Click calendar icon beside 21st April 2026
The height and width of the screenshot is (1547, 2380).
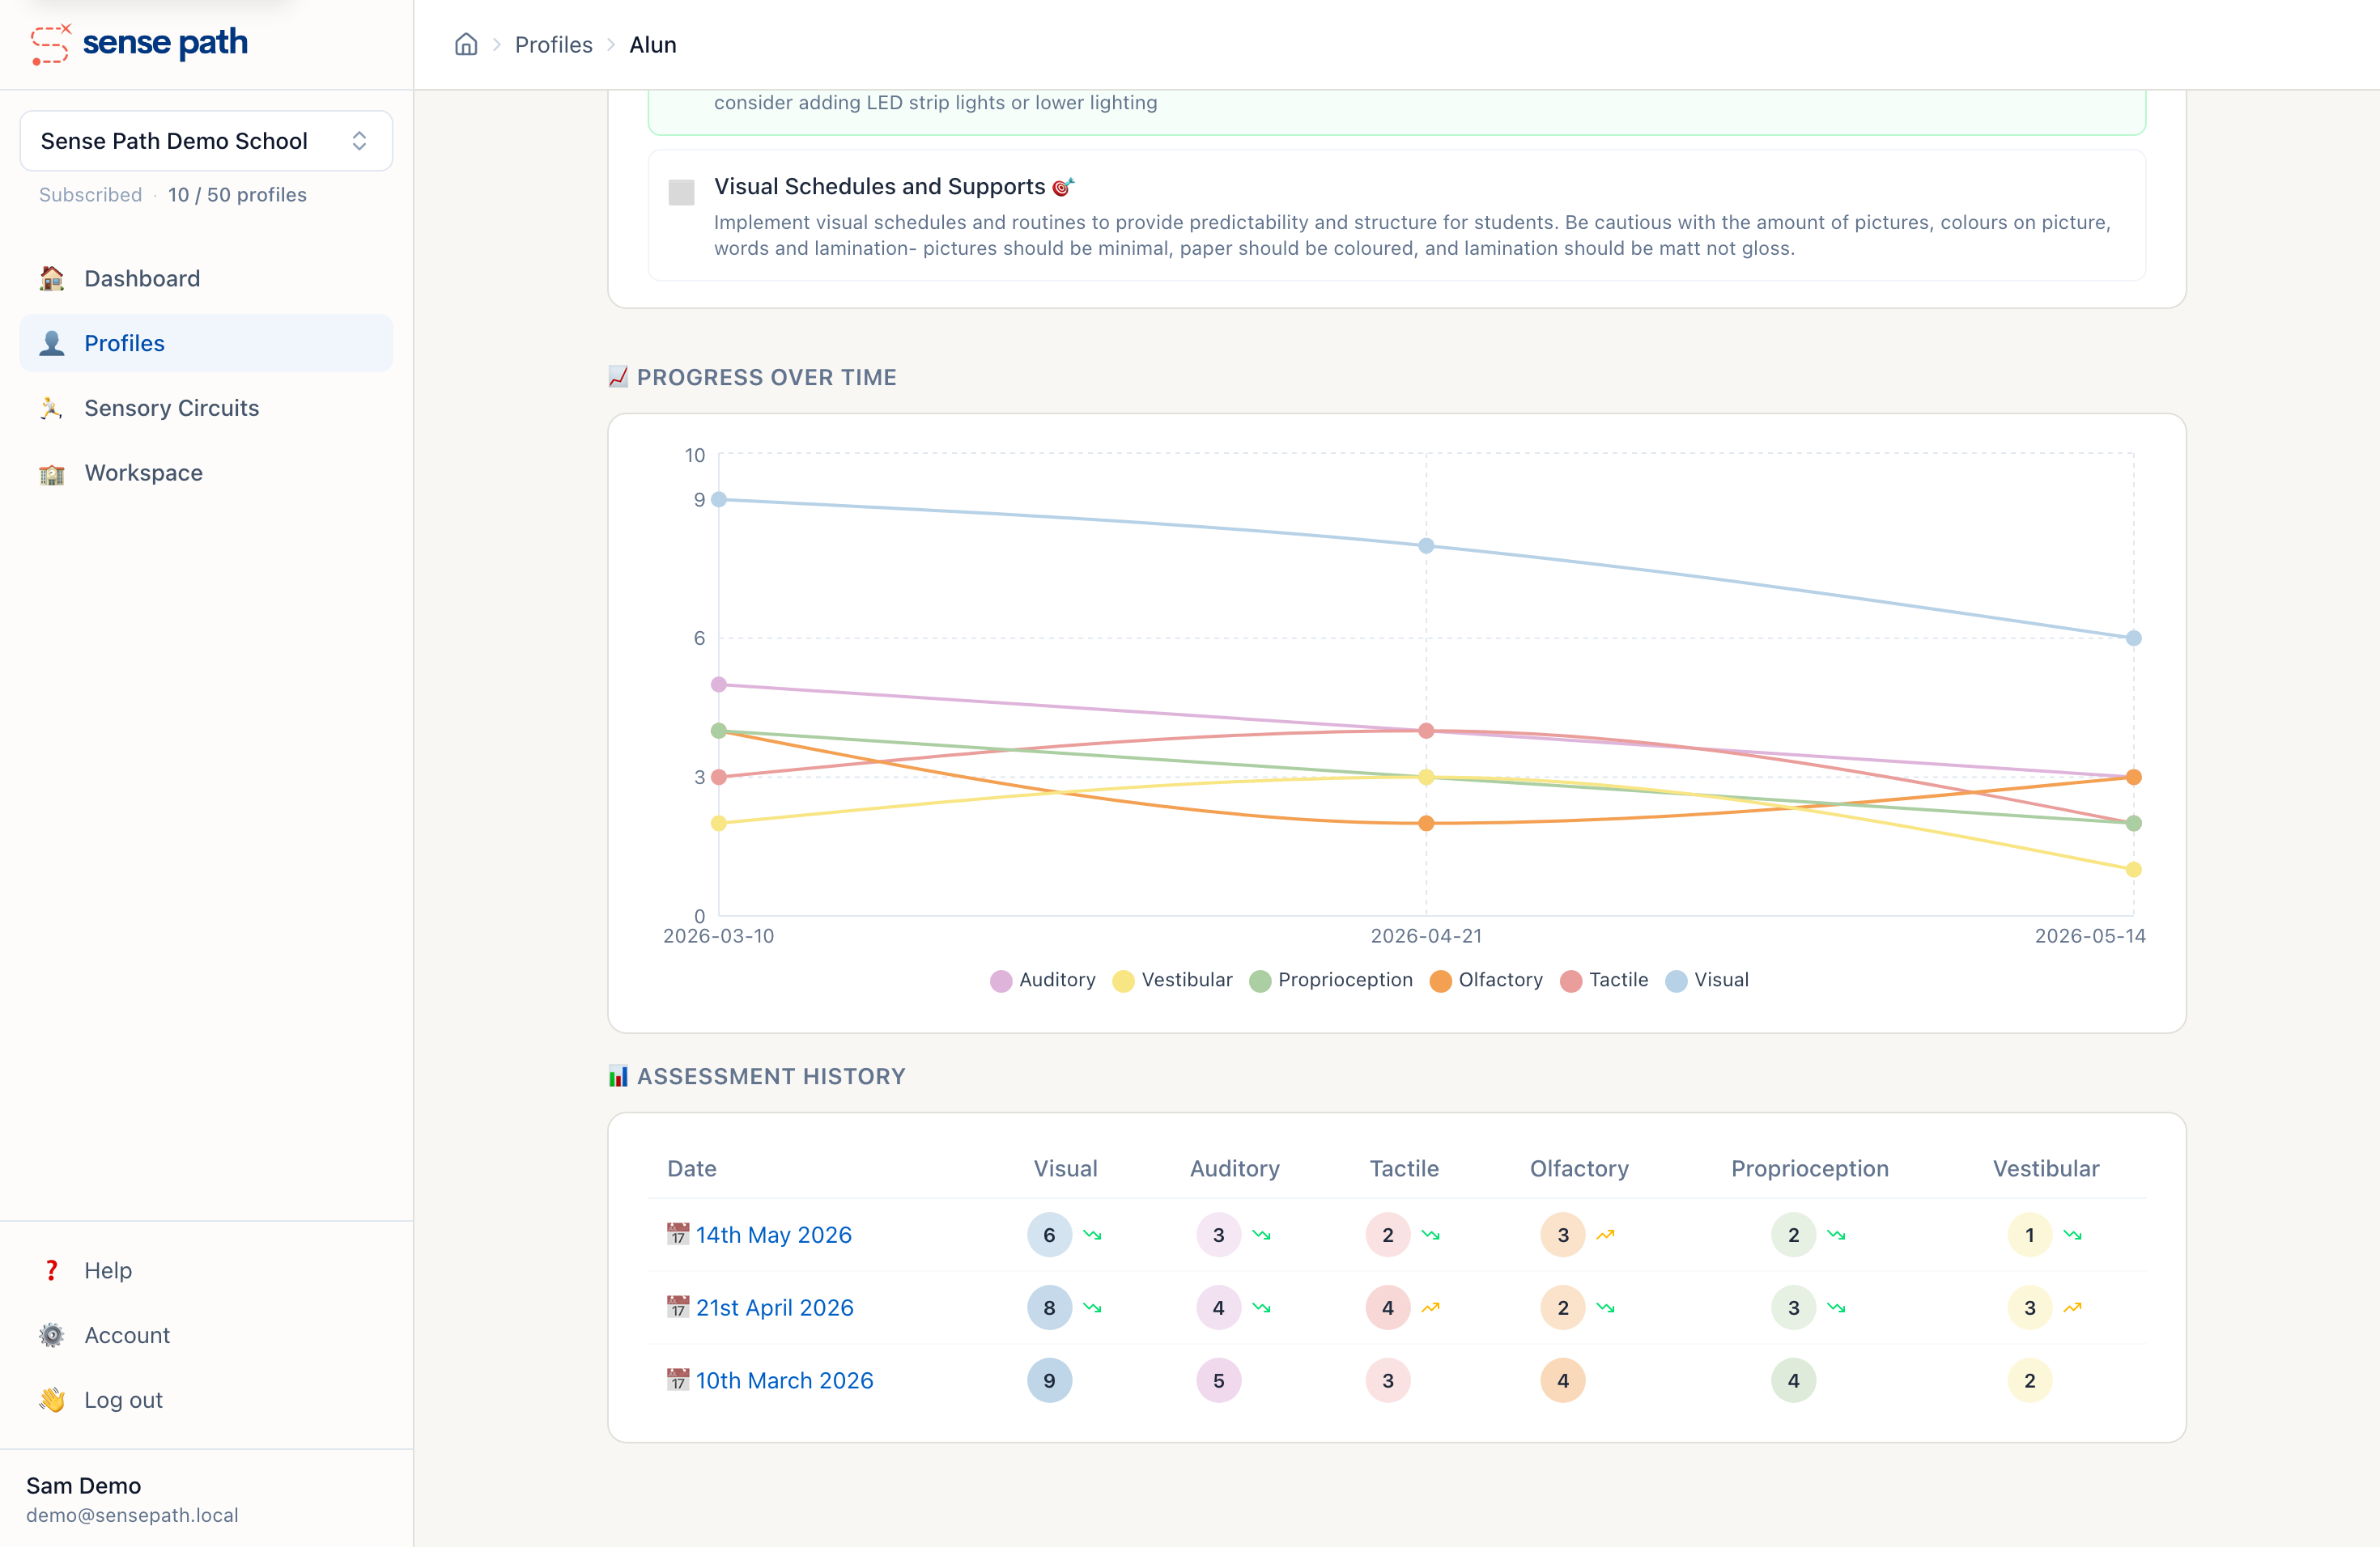(678, 1308)
